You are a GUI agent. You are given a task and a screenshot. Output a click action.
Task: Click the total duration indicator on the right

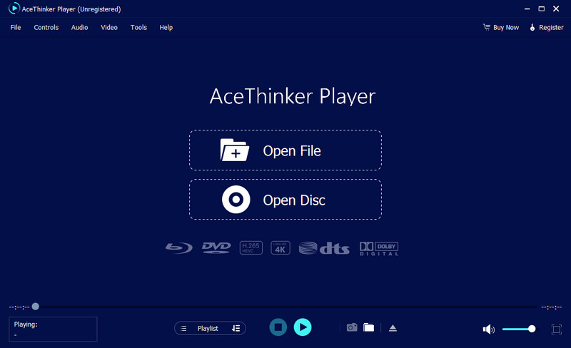click(x=551, y=307)
